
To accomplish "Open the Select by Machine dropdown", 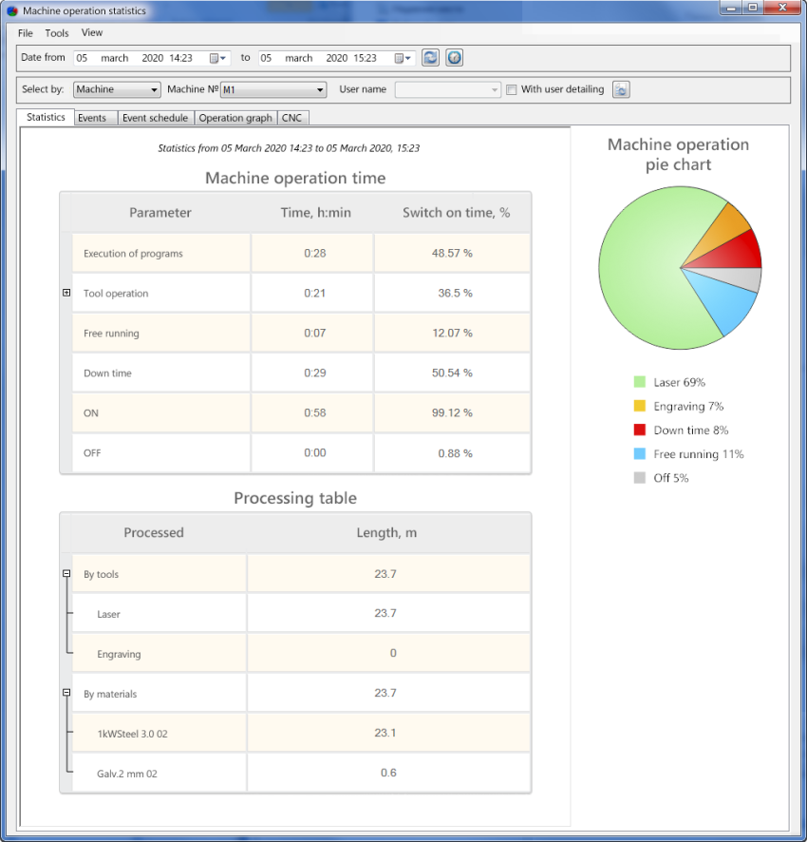I will [154, 89].
